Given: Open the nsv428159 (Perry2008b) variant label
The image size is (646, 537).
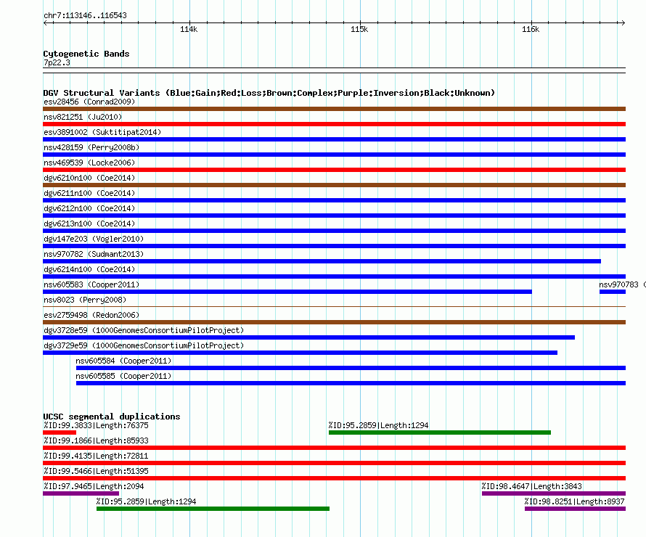Looking at the screenshot, I should (91, 147).
